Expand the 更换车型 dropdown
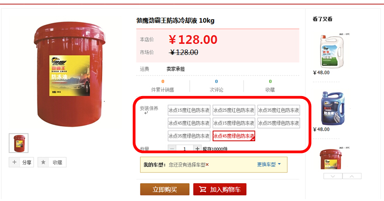 (269, 164)
